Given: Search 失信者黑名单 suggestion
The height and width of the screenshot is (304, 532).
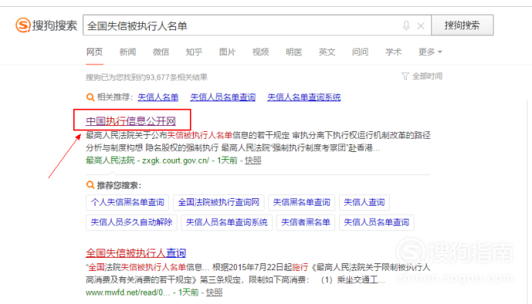Looking at the screenshot, I should click(x=306, y=223).
